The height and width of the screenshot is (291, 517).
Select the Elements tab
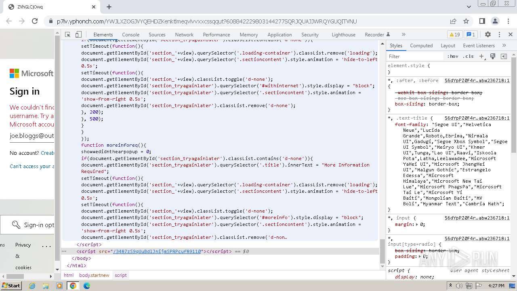[x=103, y=35]
